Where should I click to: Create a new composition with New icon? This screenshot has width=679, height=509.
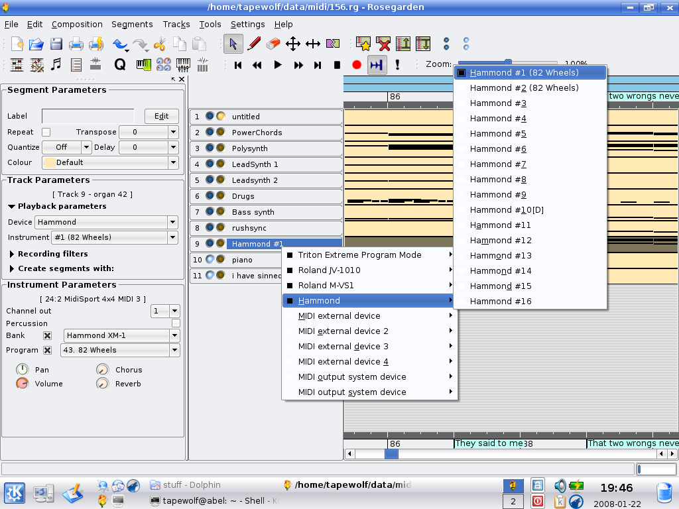pyautogui.click(x=17, y=44)
